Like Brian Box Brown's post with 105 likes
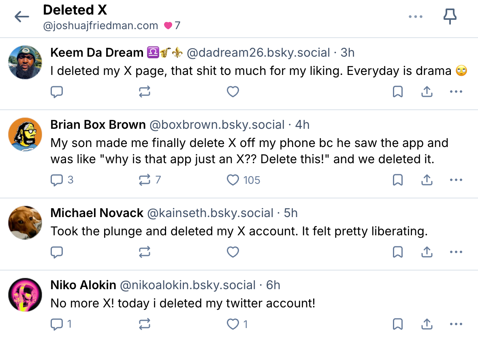478x341 pixels. point(233,180)
